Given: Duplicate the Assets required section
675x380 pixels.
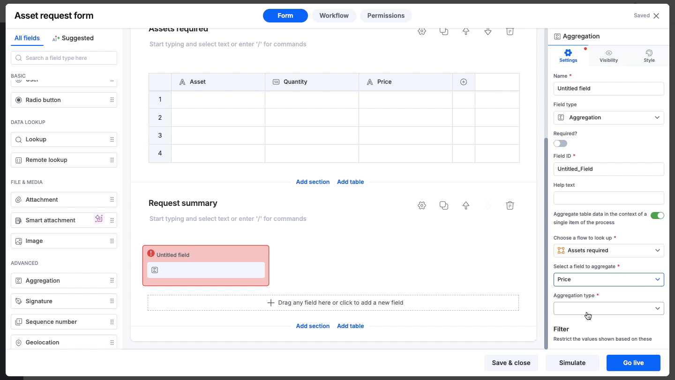Looking at the screenshot, I should (444, 31).
